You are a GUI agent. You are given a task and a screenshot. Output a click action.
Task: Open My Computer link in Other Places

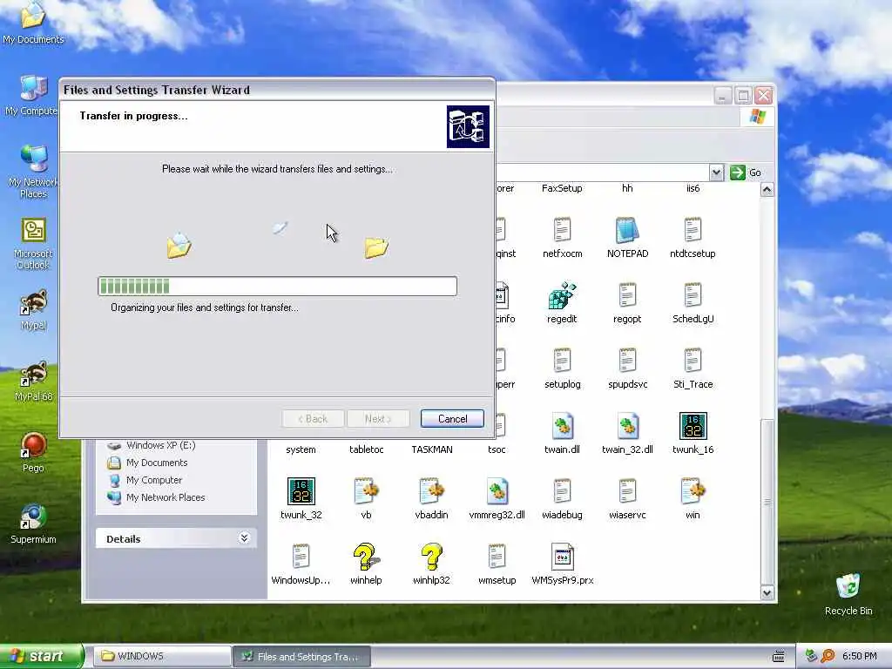153,480
